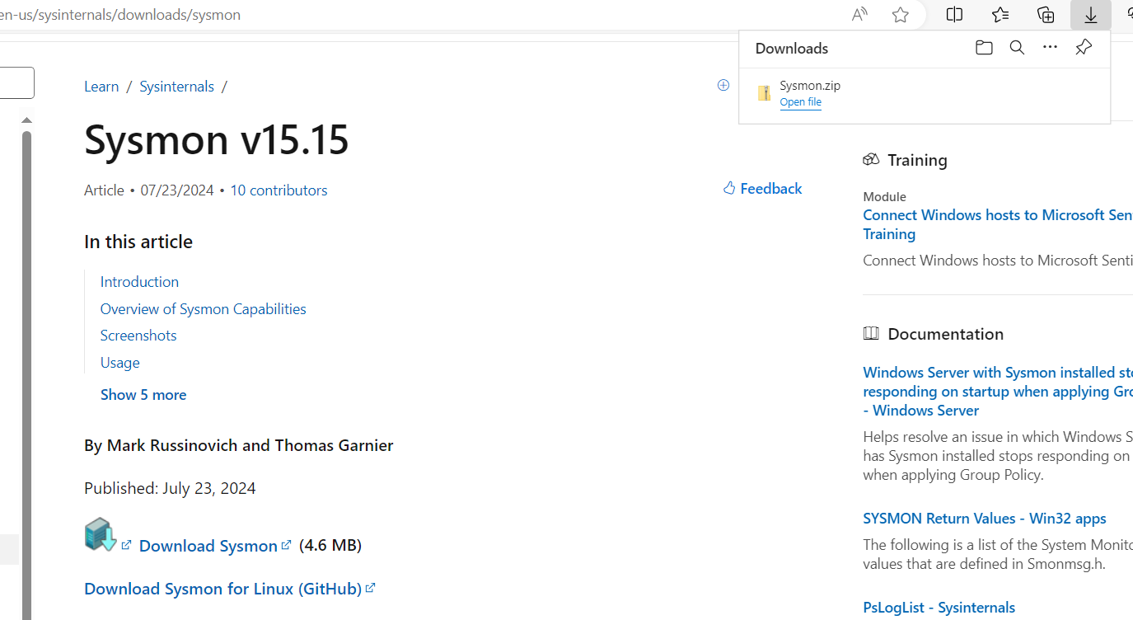Jump to Introduction section
Image resolution: width=1133 pixels, height=620 pixels.
pyautogui.click(x=139, y=281)
